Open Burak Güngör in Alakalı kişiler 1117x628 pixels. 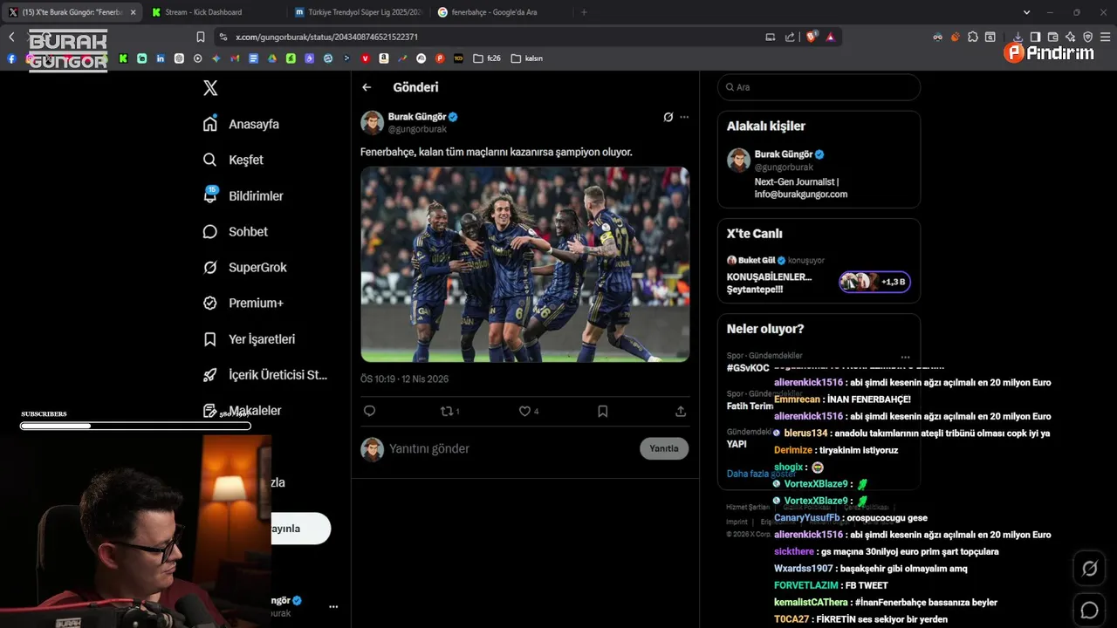[x=784, y=154]
